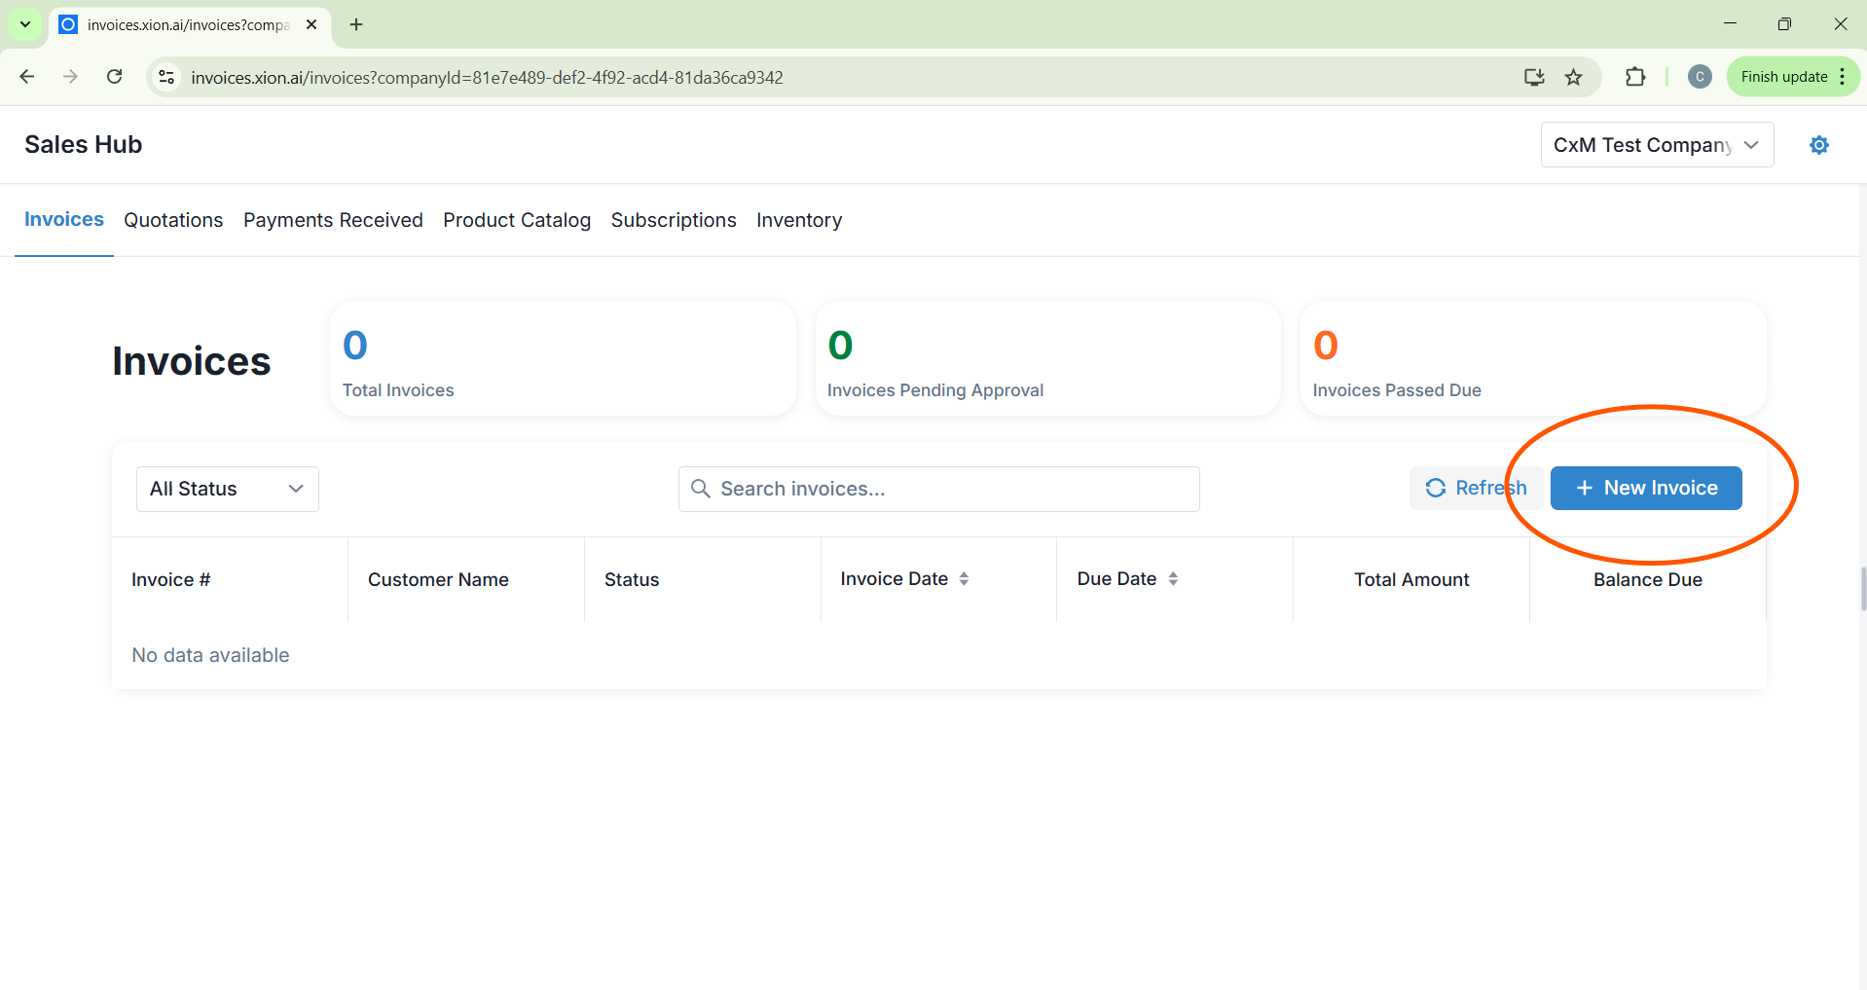Click the install app icon in address bar
Viewport: 1867px width, 990px height.
click(x=1534, y=77)
